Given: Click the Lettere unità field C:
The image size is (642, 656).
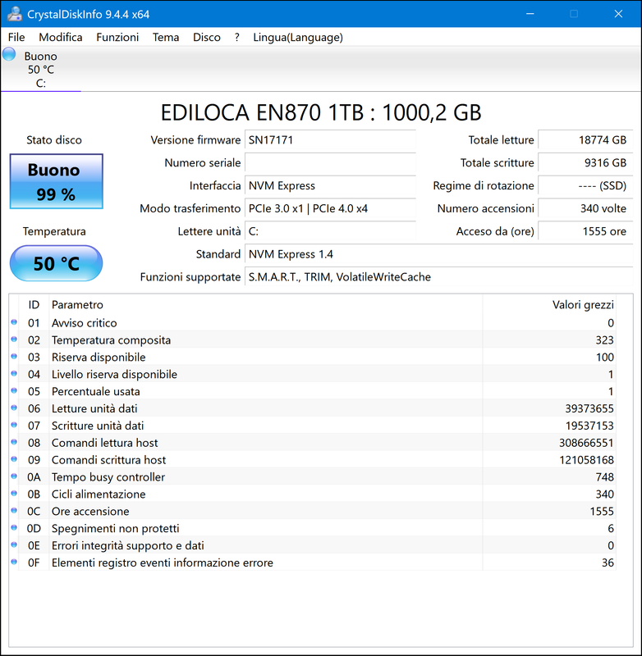Looking at the screenshot, I should pos(330,231).
